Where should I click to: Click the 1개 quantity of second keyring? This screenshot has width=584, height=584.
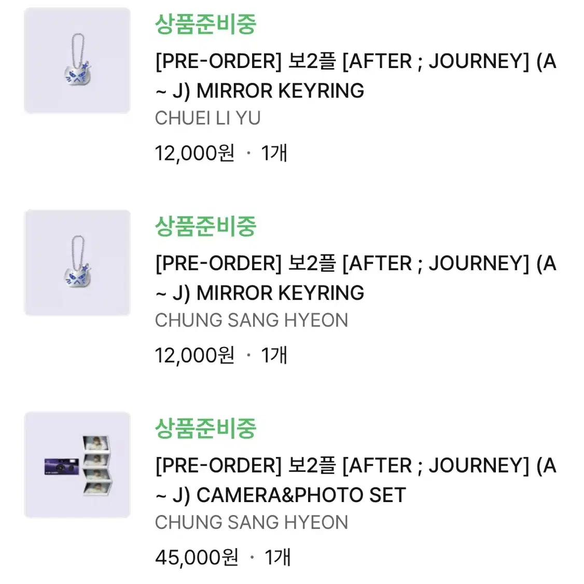point(275,355)
